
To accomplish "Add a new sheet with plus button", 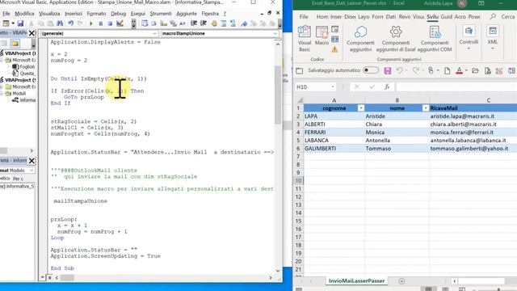I will (401, 281).
